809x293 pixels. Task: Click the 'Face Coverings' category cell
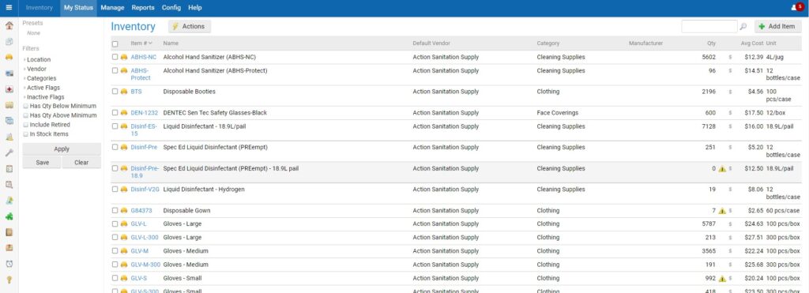557,113
